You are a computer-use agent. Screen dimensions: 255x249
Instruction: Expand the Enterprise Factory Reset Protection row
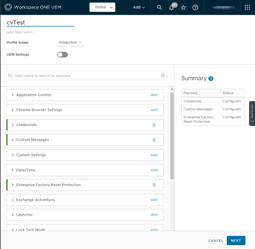click(12, 185)
